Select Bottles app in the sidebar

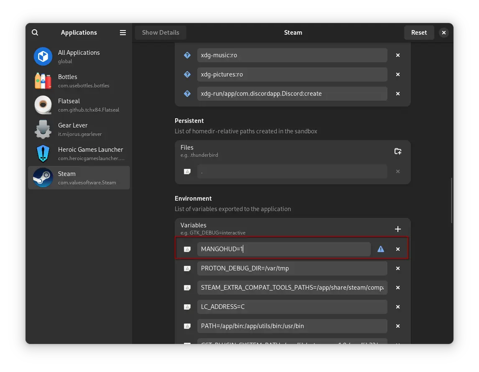point(79,81)
